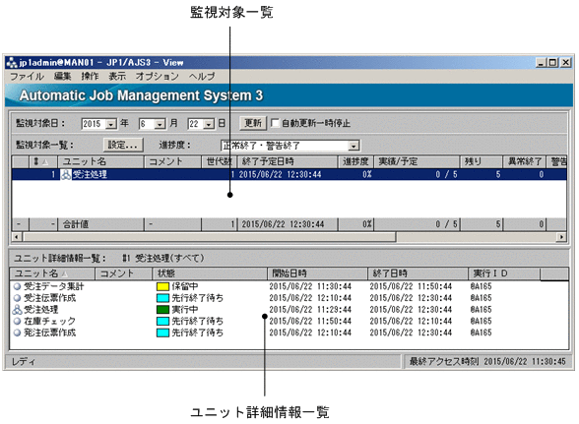The width and height of the screenshot is (579, 424).
Task: Click cyan status swatch of 在庫チェック row
Action: (x=162, y=321)
